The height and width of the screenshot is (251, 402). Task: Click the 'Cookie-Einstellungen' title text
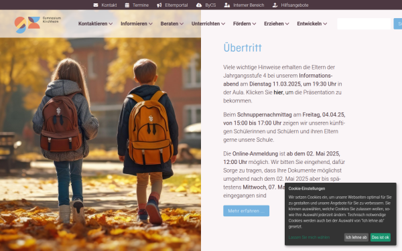(307, 189)
